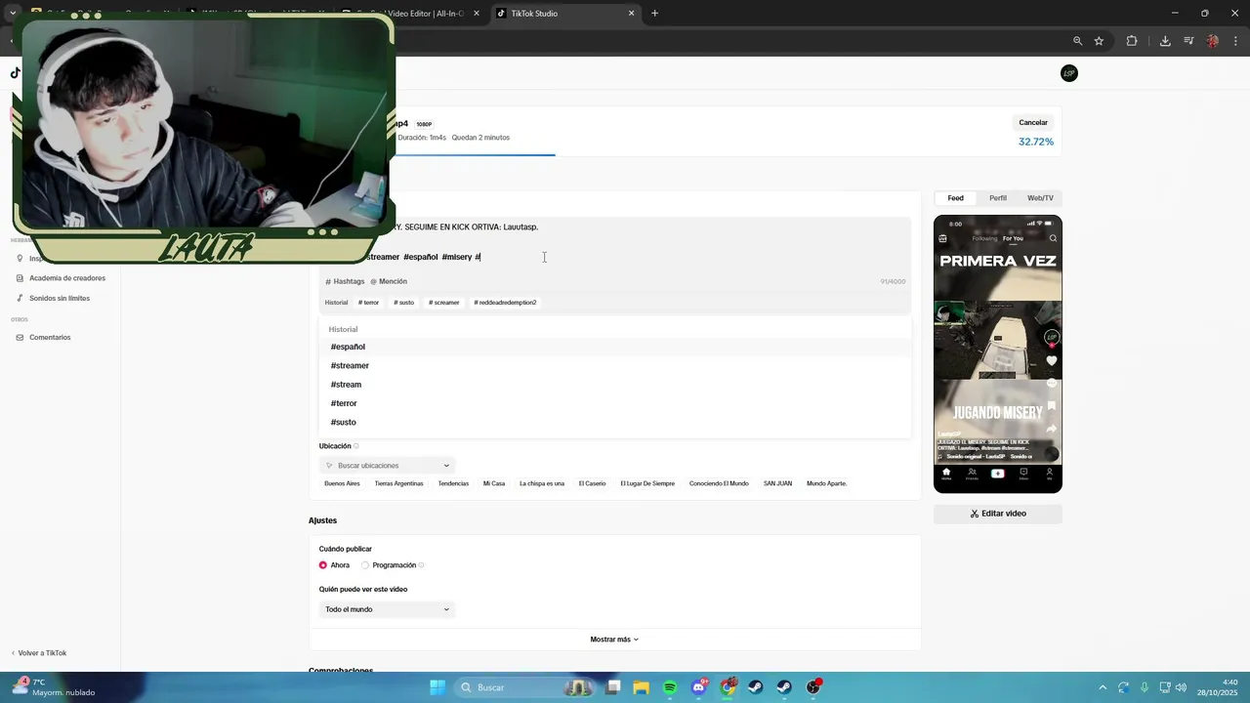Click the # screamer history chip
Image resolution: width=1250 pixels, height=703 pixels.
(443, 303)
